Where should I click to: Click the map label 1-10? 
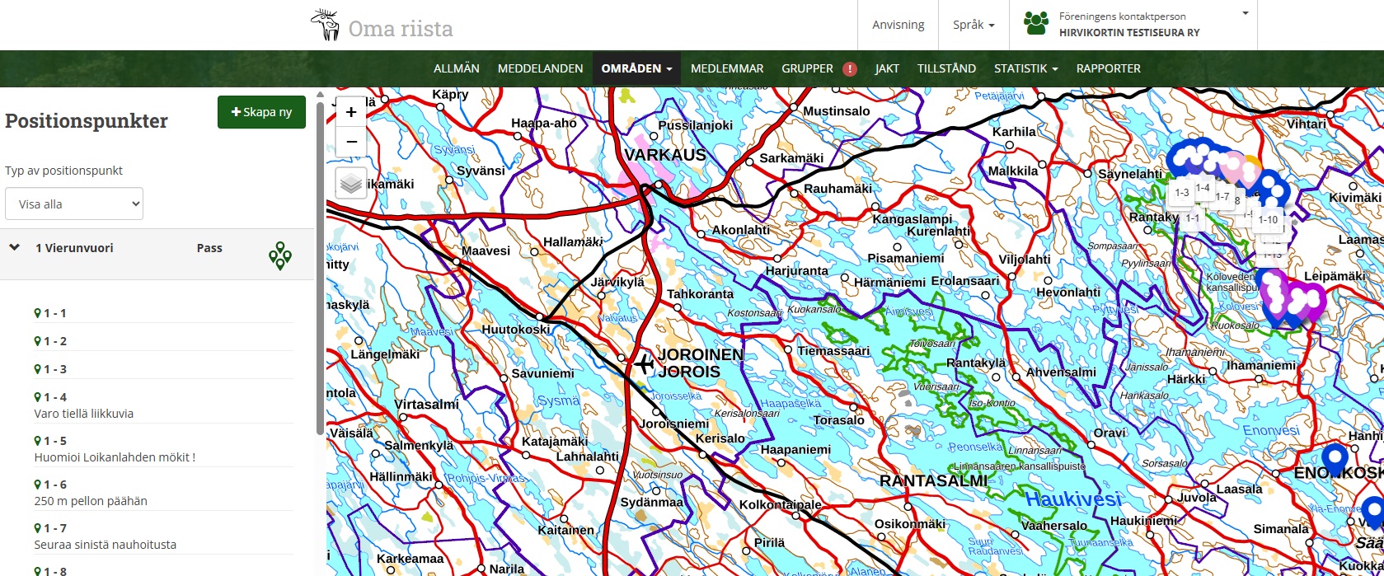(x=1268, y=220)
